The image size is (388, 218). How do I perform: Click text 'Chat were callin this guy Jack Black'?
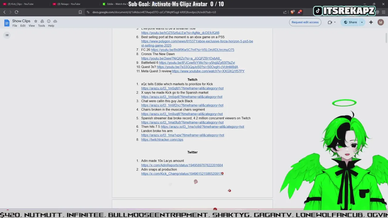pyautogui.click(x=167, y=101)
